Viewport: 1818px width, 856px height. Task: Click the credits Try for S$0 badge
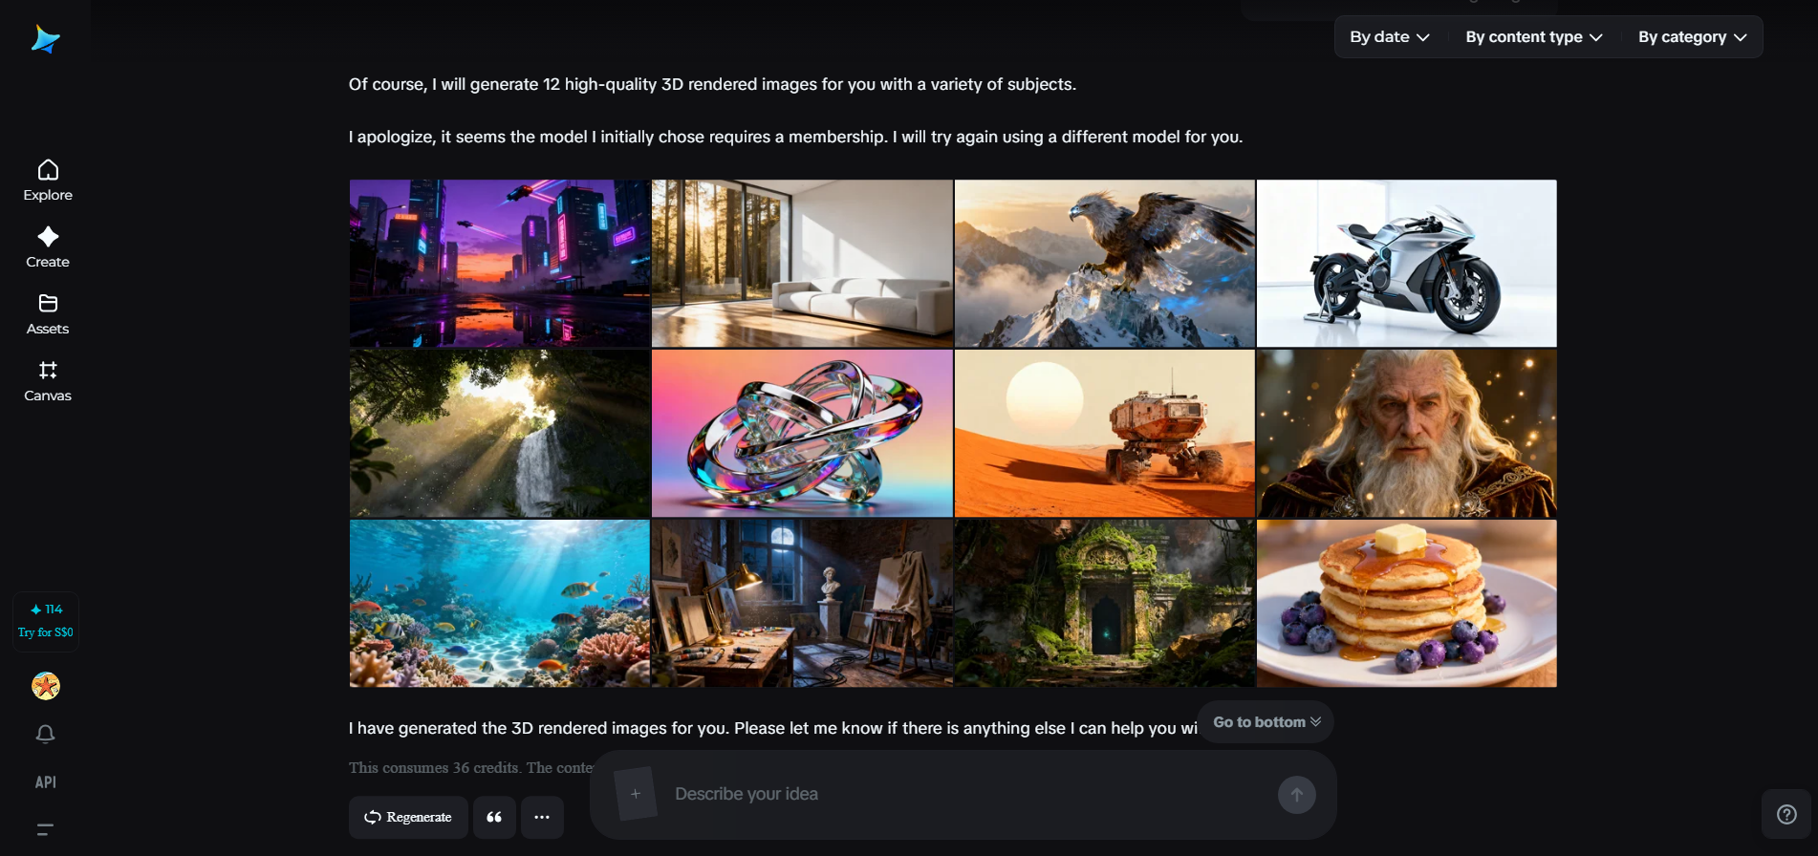point(45,622)
